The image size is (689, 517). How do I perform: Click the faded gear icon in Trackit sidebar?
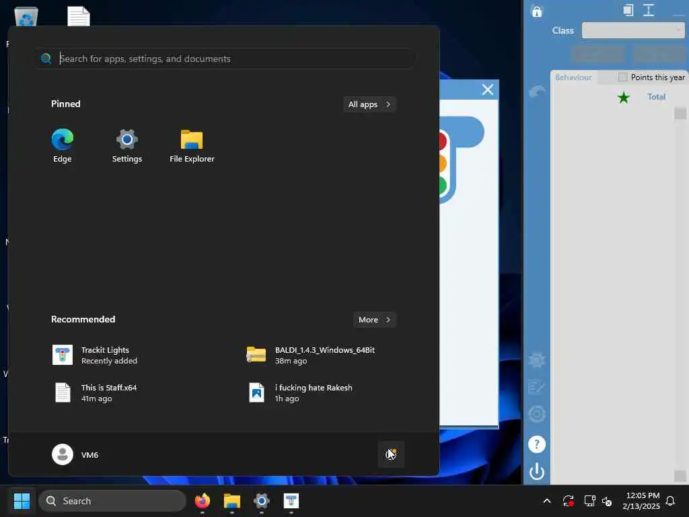pyautogui.click(x=536, y=360)
